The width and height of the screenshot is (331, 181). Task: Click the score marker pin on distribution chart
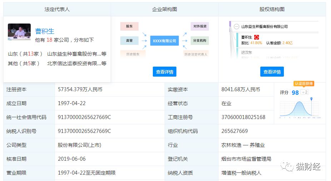(311, 99)
